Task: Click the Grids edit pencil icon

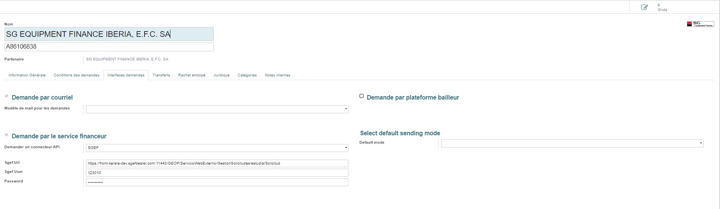Action: click(644, 7)
